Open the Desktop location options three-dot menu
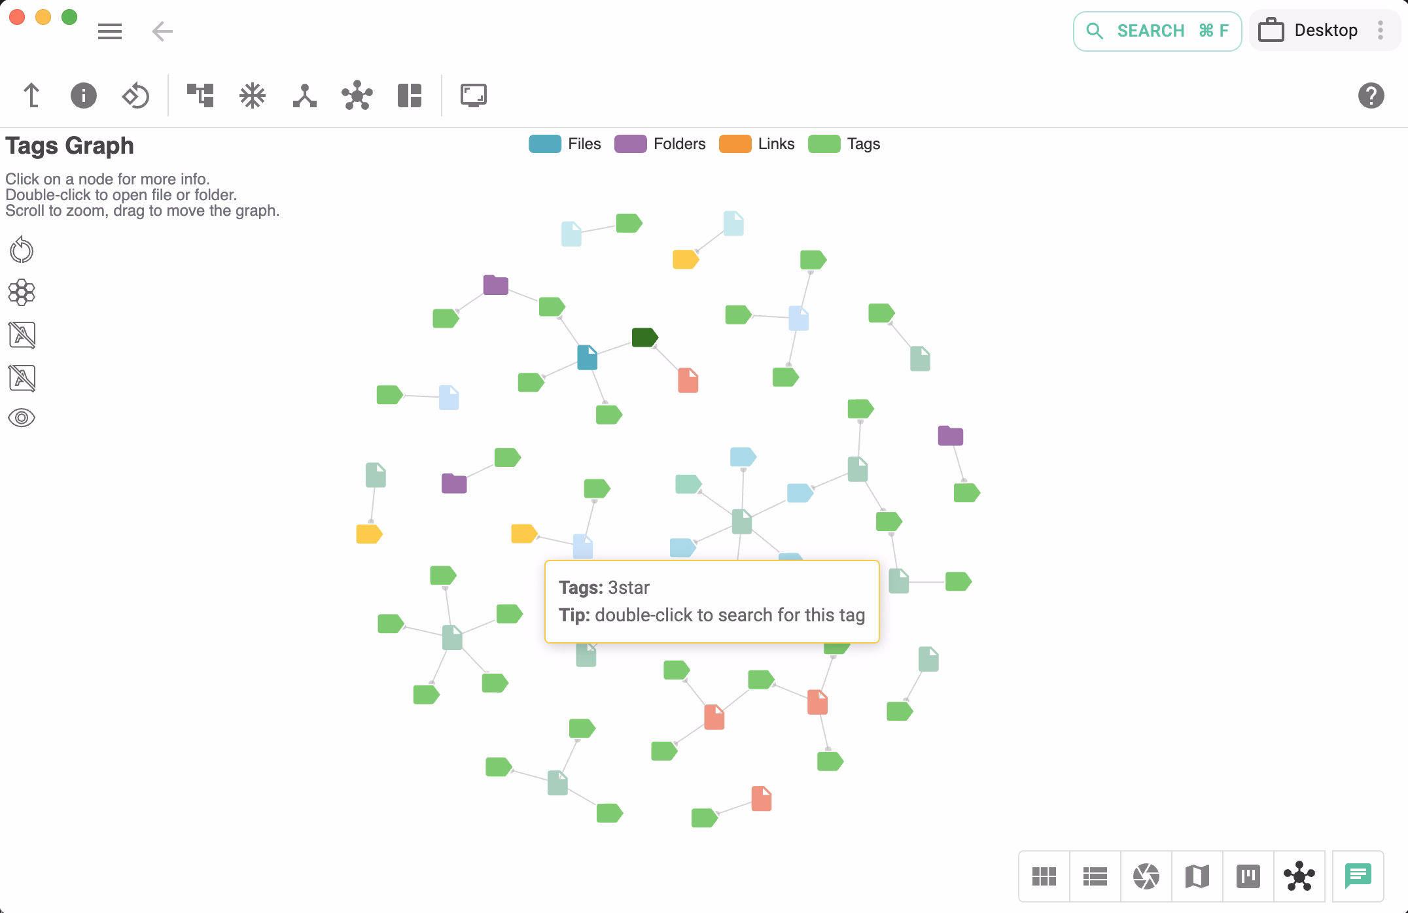Screen dimensions: 1408x913 [1381, 30]
